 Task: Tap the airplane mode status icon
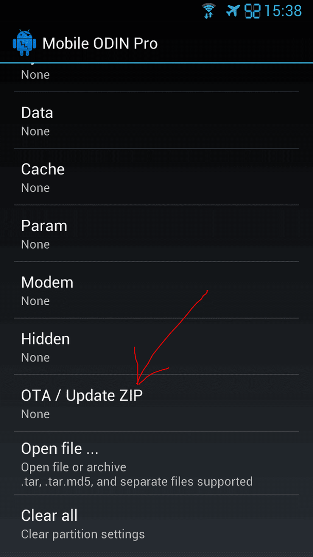point(233,11)
